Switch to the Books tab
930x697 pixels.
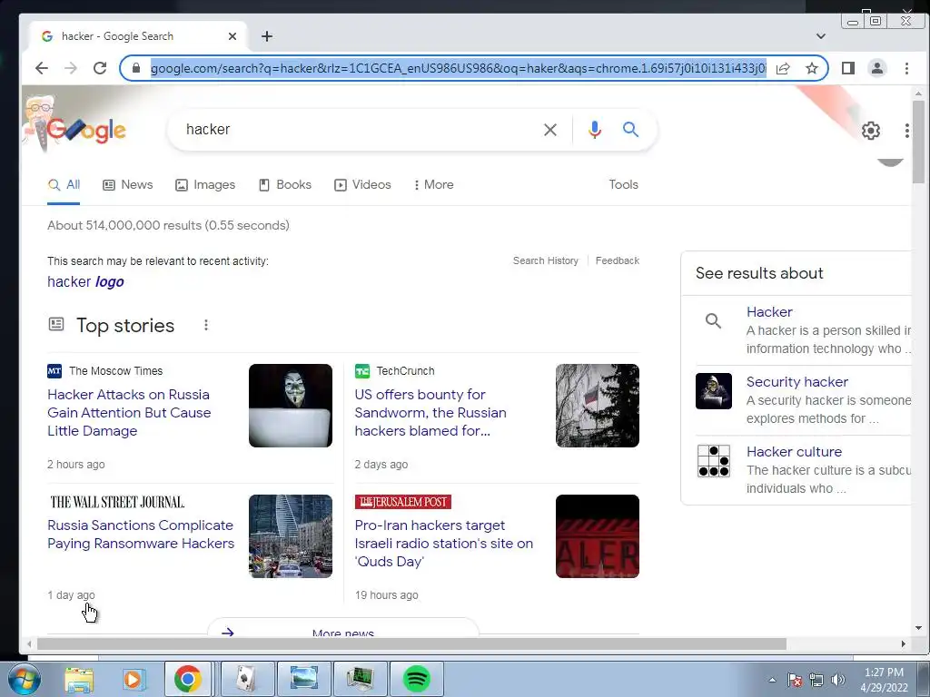coord(284,184)
